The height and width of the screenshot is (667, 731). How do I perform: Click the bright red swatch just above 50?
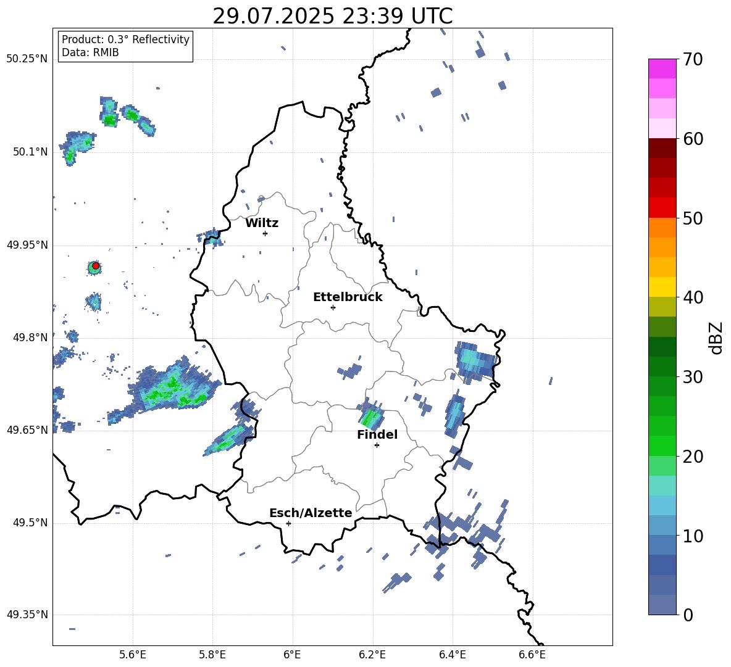tap(662, 208)
